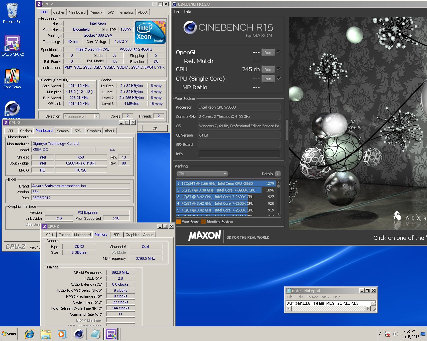The height and width of the screenshot is (341, 427).
Task: Toggle the CPU test checkbox
Action: [279, 69]
